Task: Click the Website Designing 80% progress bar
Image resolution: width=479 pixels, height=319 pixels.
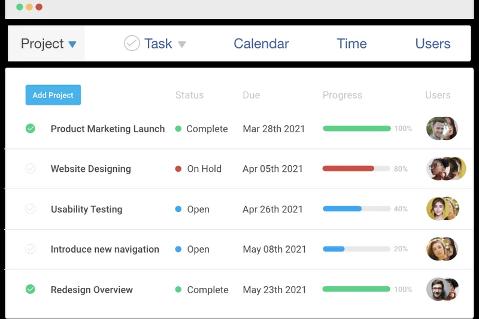Action: pos(356,169)
